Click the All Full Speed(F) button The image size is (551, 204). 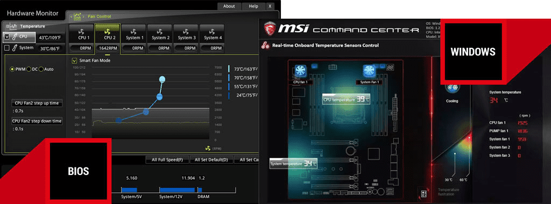[x=167, y=160]
